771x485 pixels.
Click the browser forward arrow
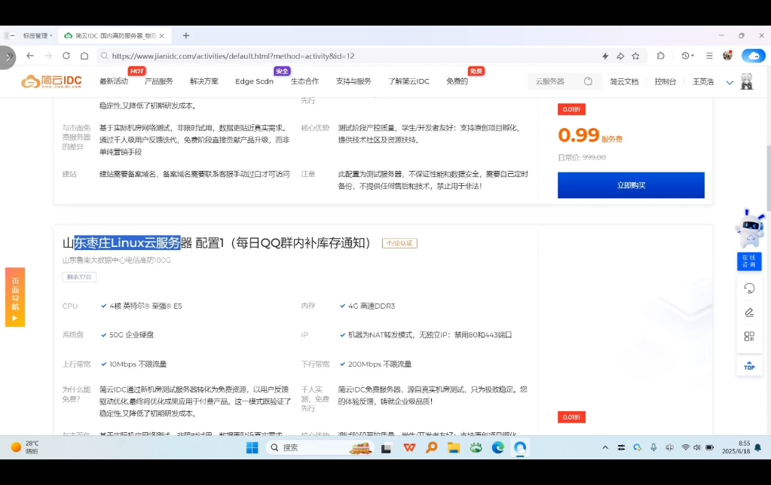pos(47,56)
